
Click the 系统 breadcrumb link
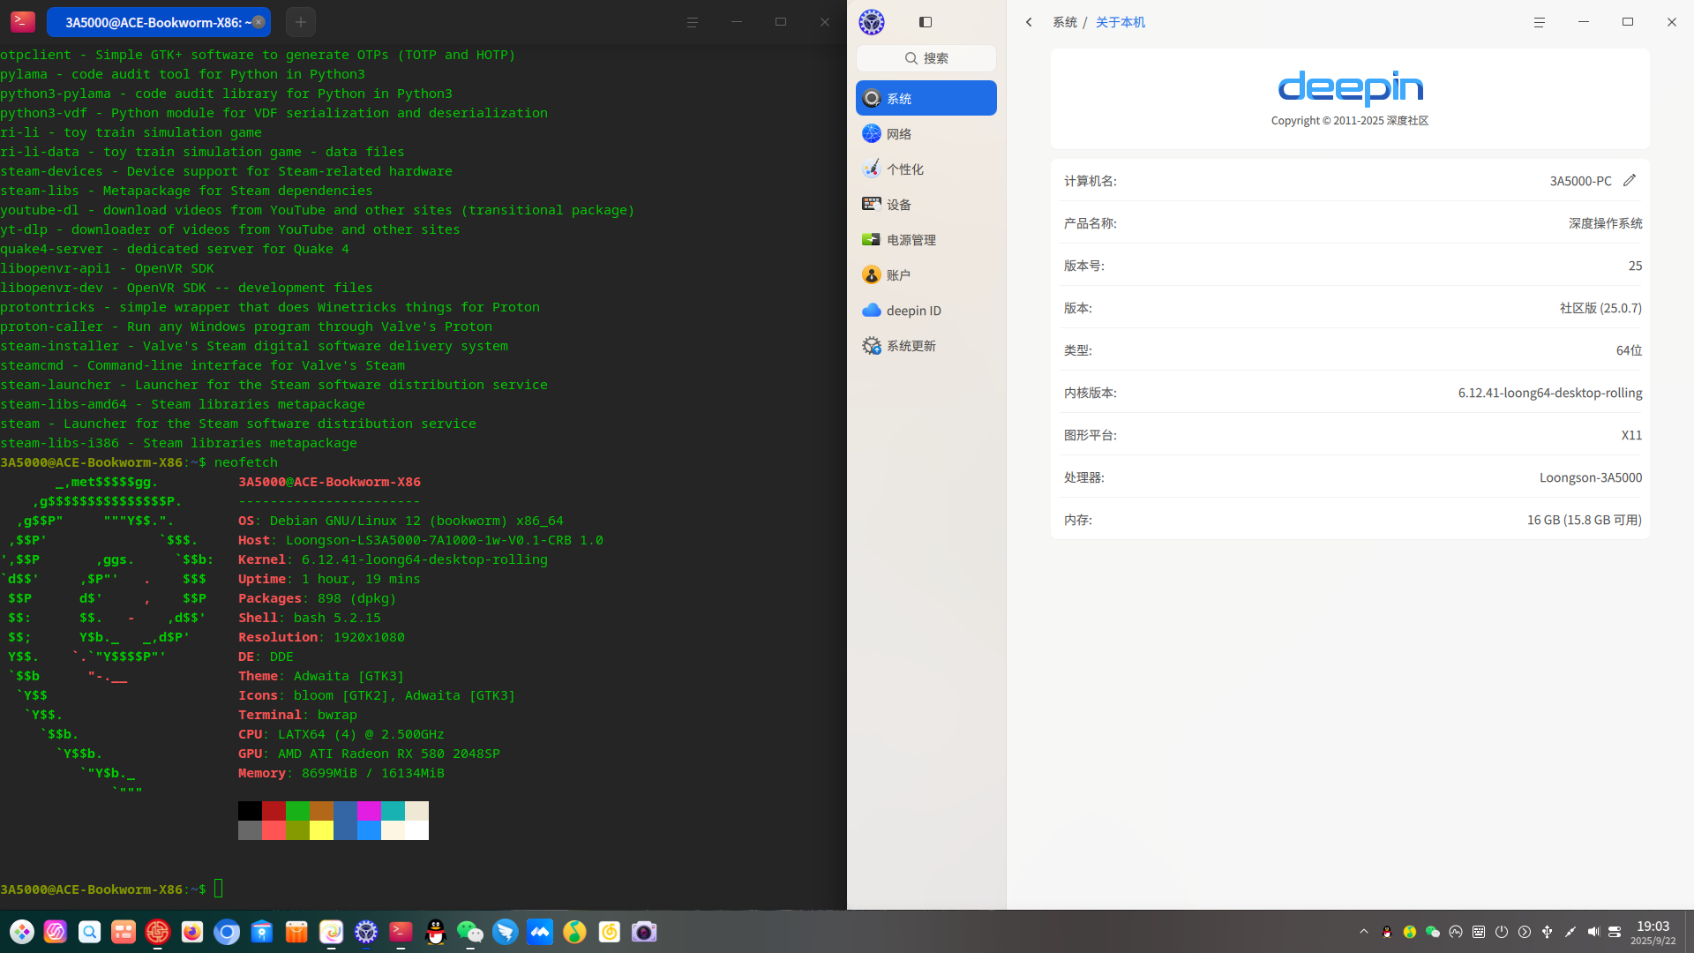[1065, 22]
